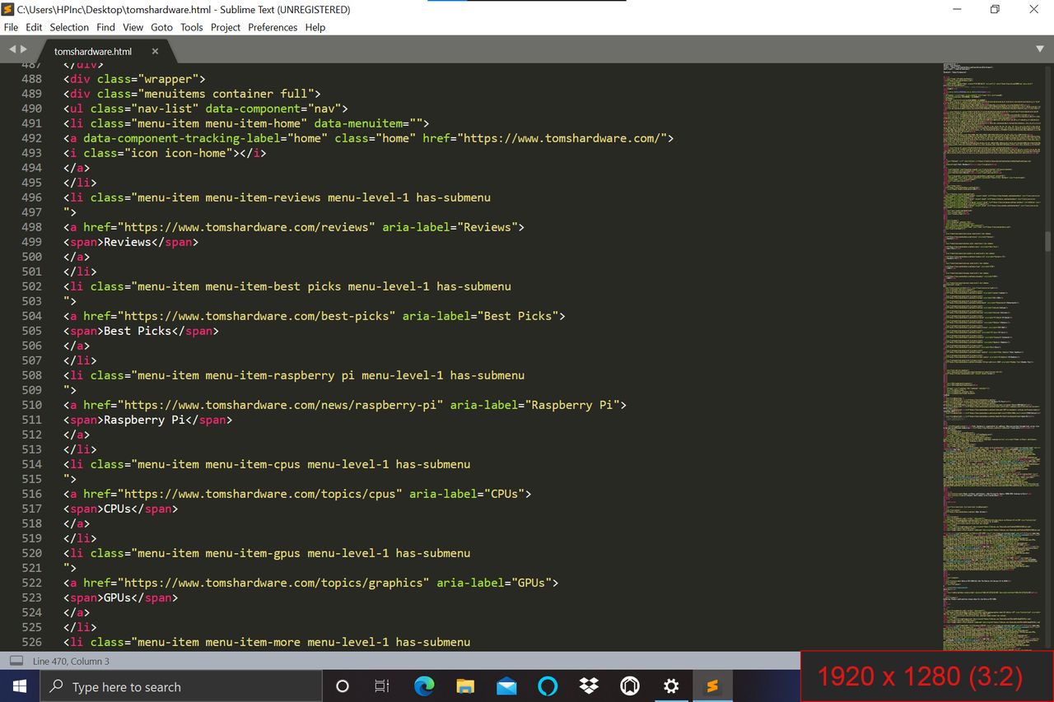This screenshot has width=1054, height=702.
Task: Open Task View in taskbar
Action: (x=382, y=686)
